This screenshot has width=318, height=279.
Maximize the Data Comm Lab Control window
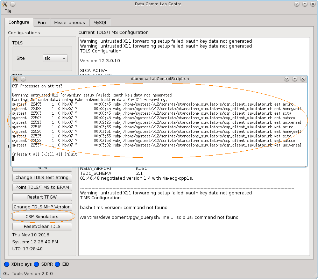[305, 4]
